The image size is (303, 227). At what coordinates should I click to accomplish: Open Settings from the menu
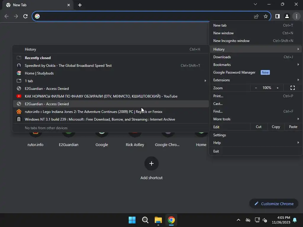pos(256,135)
